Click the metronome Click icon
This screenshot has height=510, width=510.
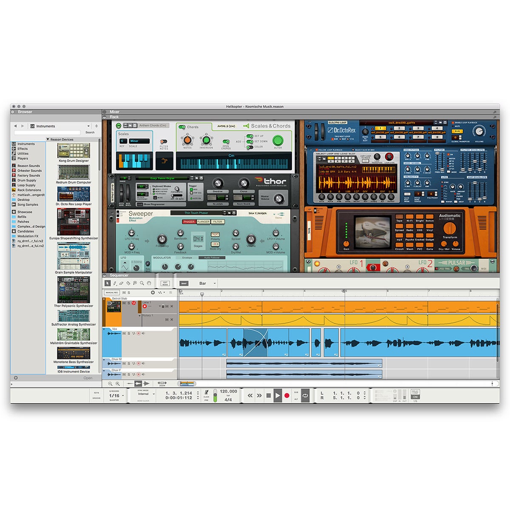207,393
